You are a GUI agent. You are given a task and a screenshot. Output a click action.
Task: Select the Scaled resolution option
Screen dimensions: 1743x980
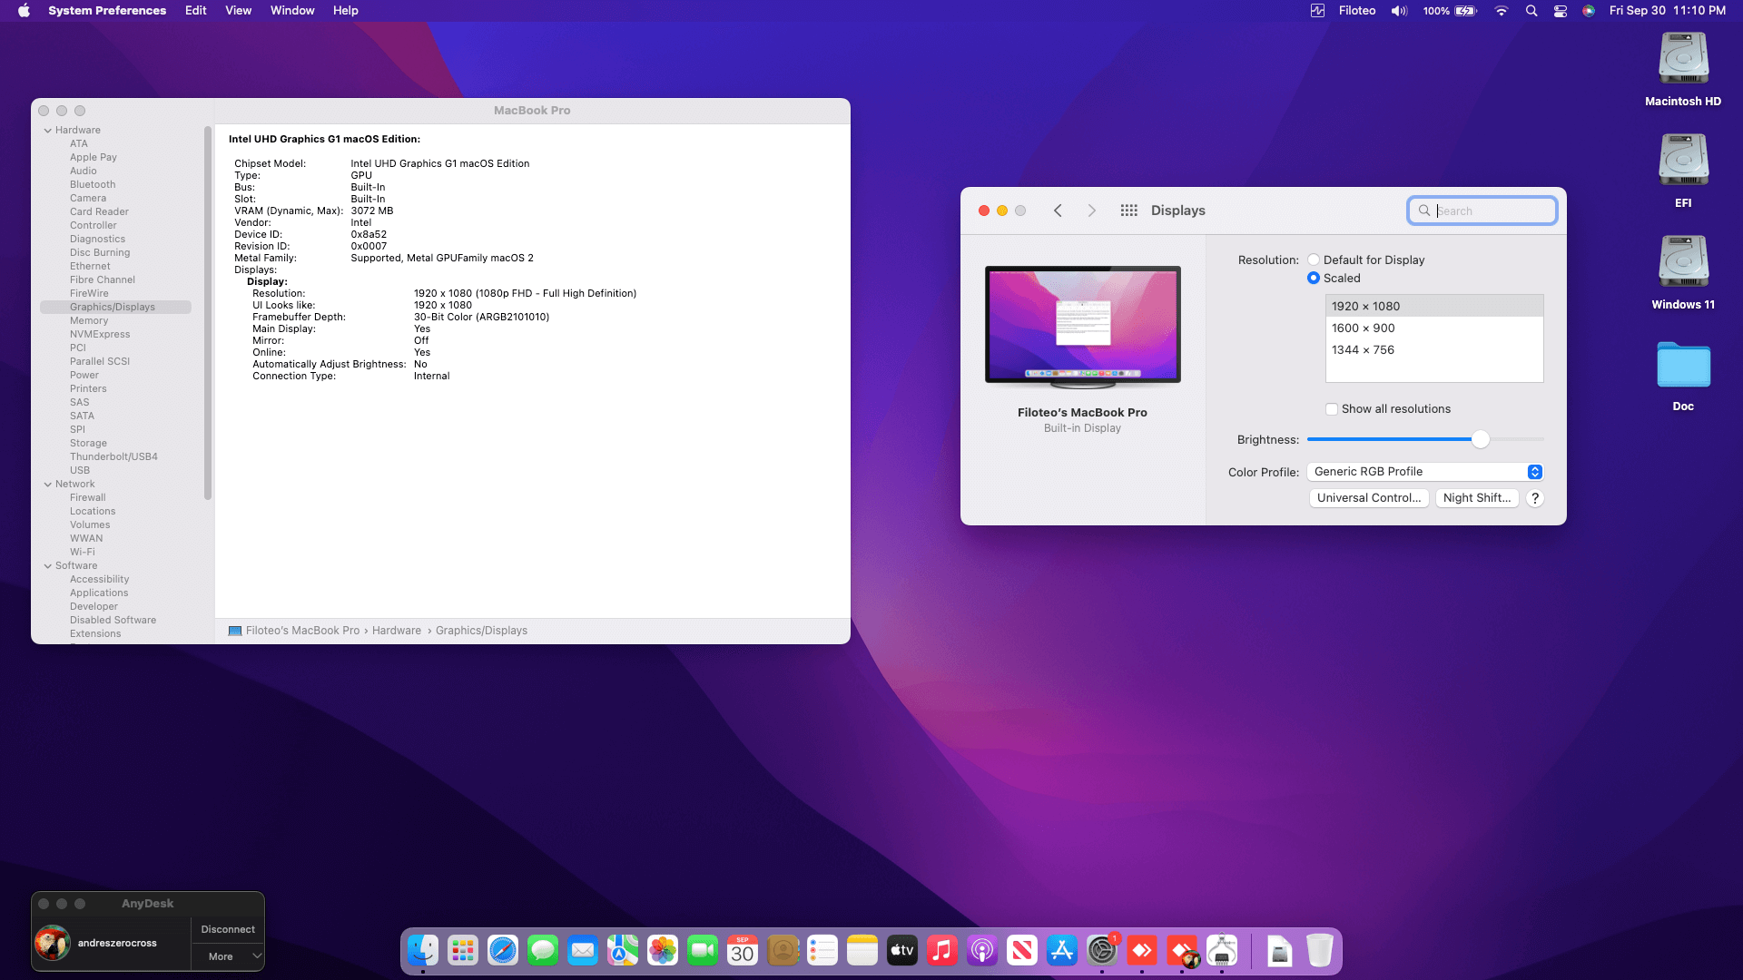pyautogui.click(x=1314, y=278)
